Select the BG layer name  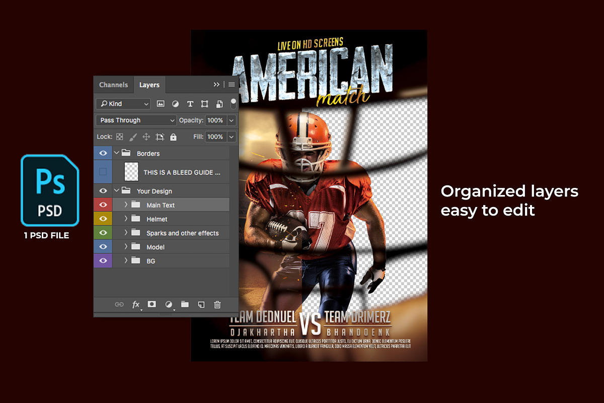click(x=151, y=261)
